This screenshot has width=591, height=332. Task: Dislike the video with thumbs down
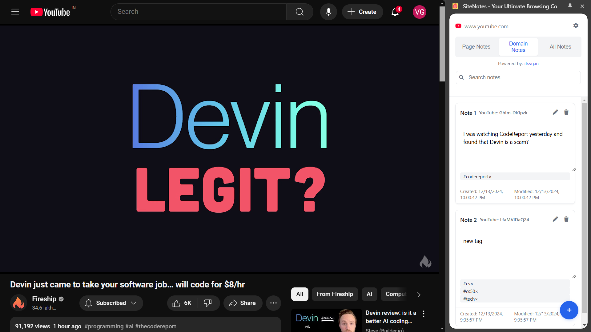click(208, 303)
